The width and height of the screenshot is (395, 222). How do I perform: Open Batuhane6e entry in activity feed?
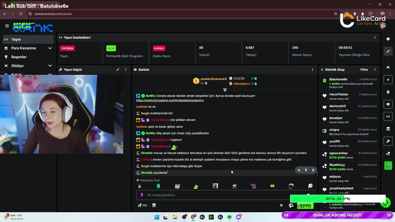[350, 83]
